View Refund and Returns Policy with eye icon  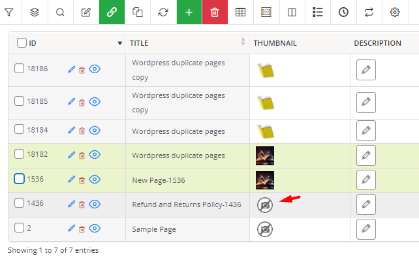(x=95, y=204)
